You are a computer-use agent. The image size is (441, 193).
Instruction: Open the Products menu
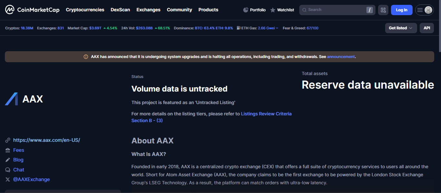[208, 10]
